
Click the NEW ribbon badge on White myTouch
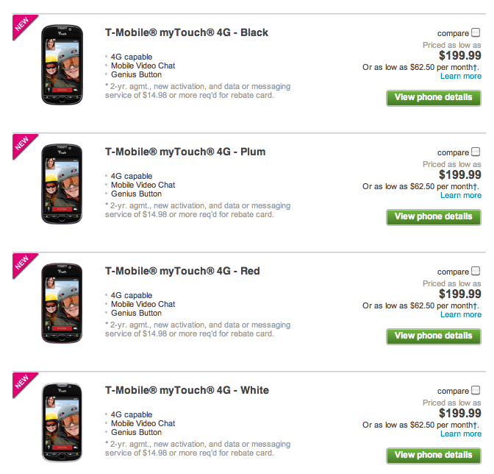24,383
